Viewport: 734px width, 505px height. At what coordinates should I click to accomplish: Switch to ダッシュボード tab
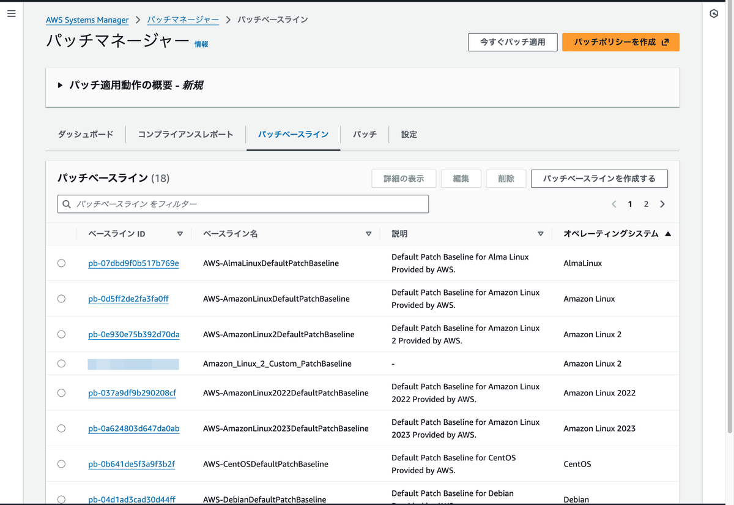(86, 135)
